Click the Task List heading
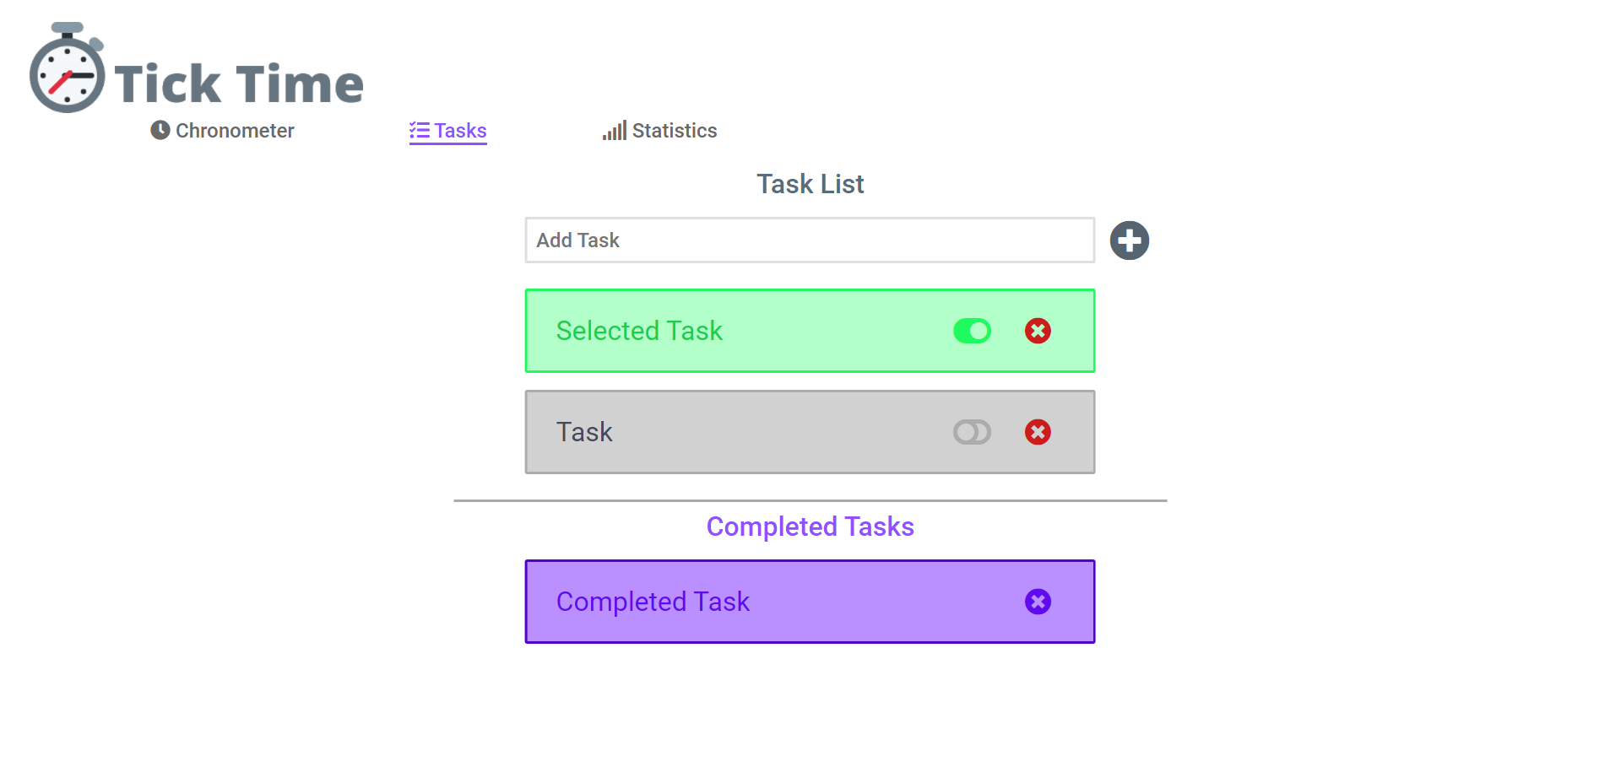Image resolution: width=1621 pixels, height=783 pixels. (x=810, y=184)
